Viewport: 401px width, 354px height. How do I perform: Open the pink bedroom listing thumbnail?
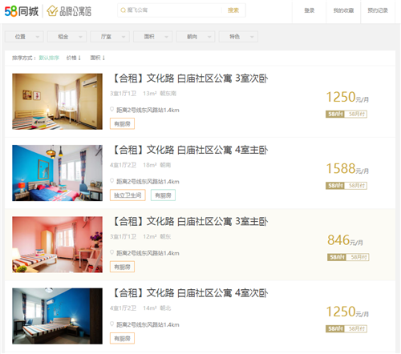[57, 244]
